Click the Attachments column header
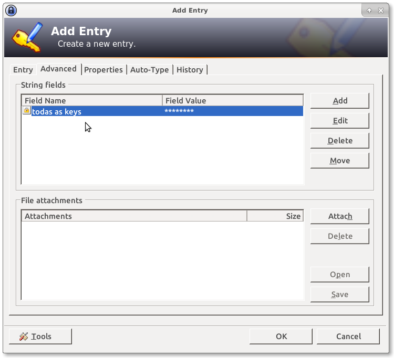Screen dimensions: 394x358 point(134,216)
